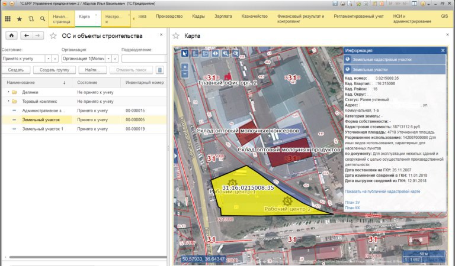
Task: Select the arrow pointer tool on map
Action: (x=185, y=53)
